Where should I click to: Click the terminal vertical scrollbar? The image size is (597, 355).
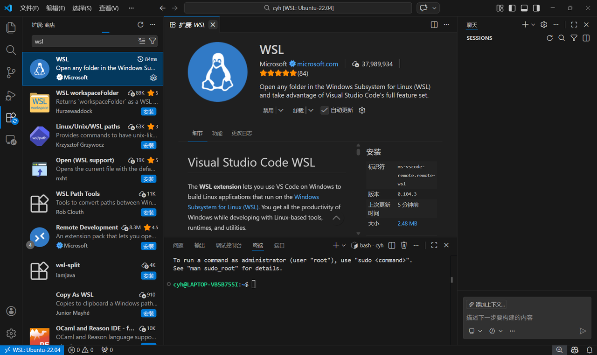click(451, 280)
